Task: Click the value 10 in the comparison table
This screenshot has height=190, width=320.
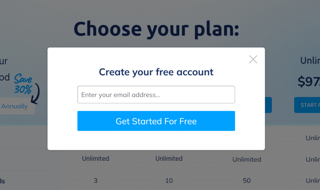Action: coord(169,180)
